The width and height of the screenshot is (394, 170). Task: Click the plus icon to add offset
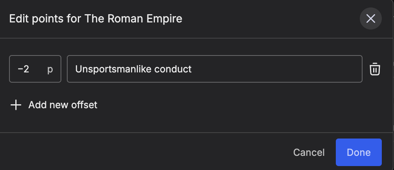click(x=16, y=105)
